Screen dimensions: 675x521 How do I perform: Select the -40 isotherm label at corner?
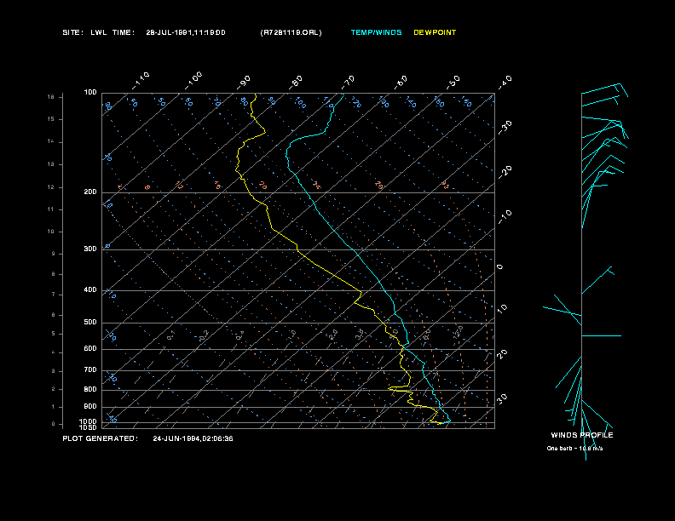[505, 83]
